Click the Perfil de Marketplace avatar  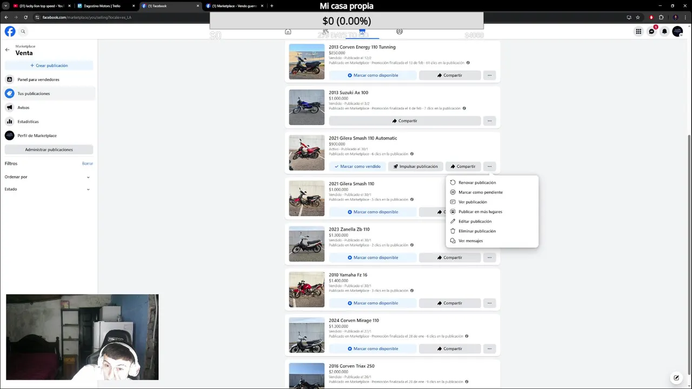(x=10, y=136)
